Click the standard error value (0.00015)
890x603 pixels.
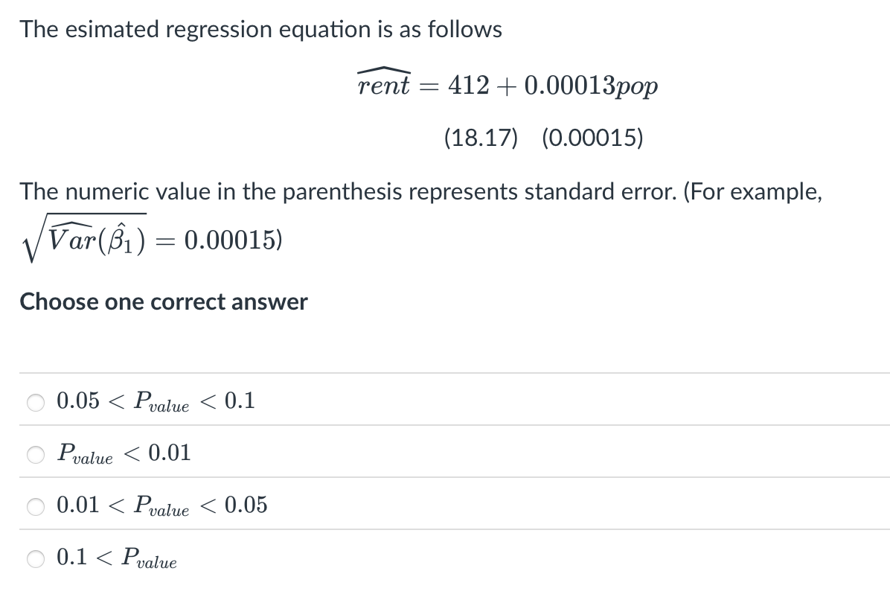pyautogui.click(x=593, y=137)
